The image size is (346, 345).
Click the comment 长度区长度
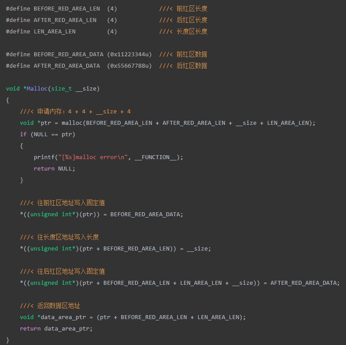pyautogui.click(x=192, y=32)
